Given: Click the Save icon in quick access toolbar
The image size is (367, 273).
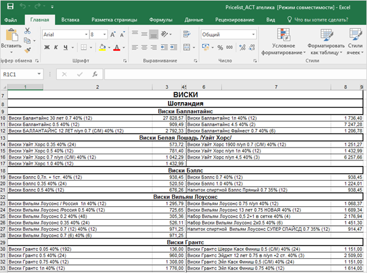Looking at the screenshot, I should pos(10,6).
